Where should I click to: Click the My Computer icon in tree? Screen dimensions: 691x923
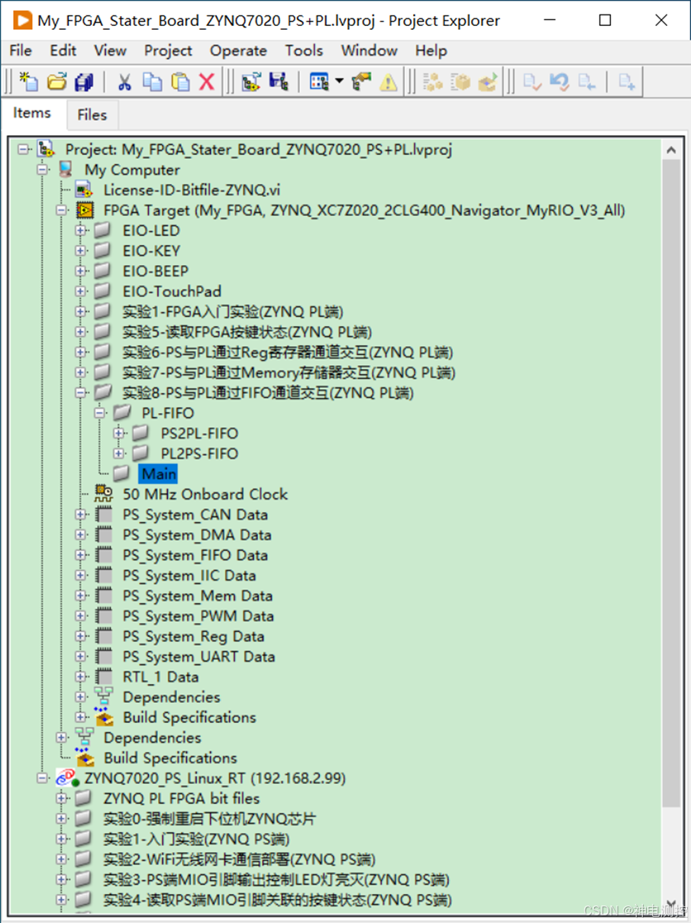tap(66, 169)
